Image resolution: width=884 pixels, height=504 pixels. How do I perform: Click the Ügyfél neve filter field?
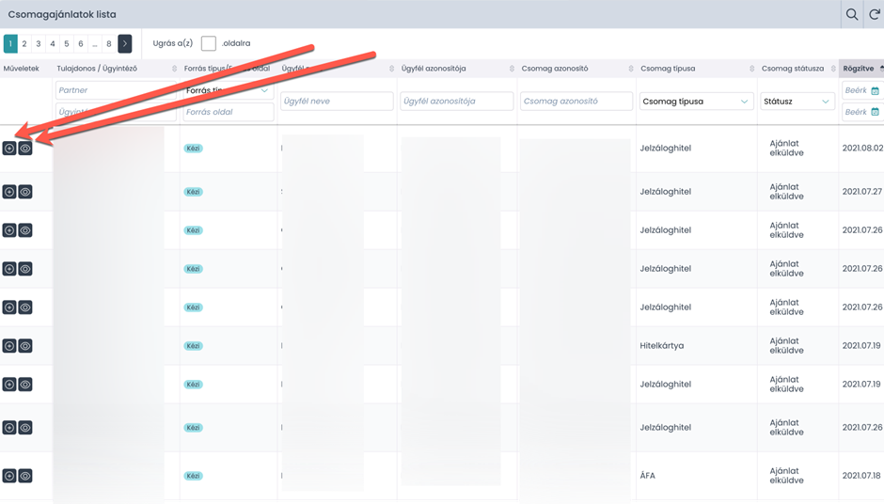pyautogui.click(x=337, y=101)
